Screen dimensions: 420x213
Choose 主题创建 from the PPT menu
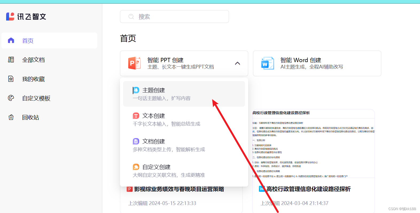click(x=184, y=94)
